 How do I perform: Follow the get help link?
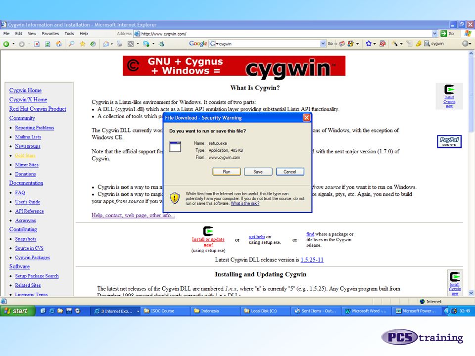[257, 237]
